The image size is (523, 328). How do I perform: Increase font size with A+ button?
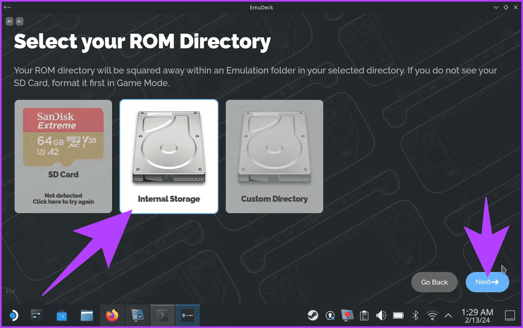9,21
